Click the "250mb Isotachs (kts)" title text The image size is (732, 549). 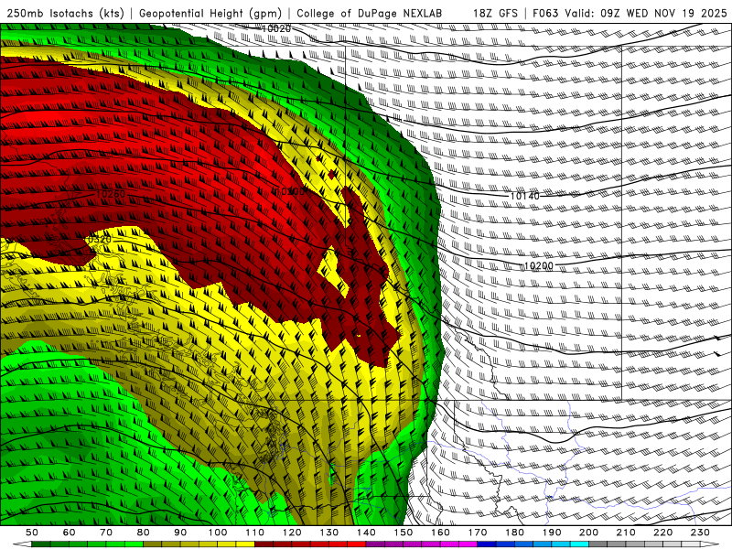coord(66,13)
